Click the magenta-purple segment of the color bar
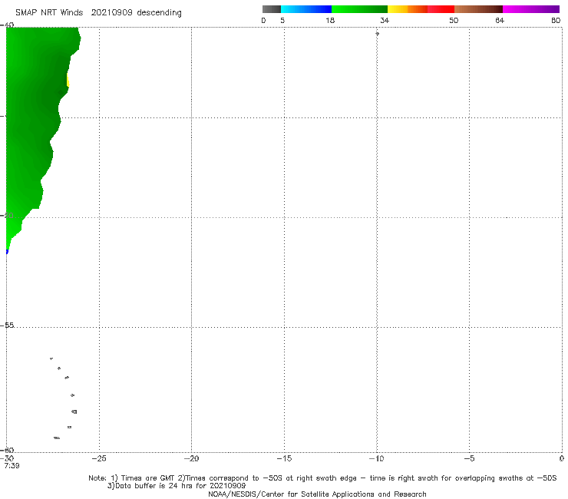 pos(531,9)
